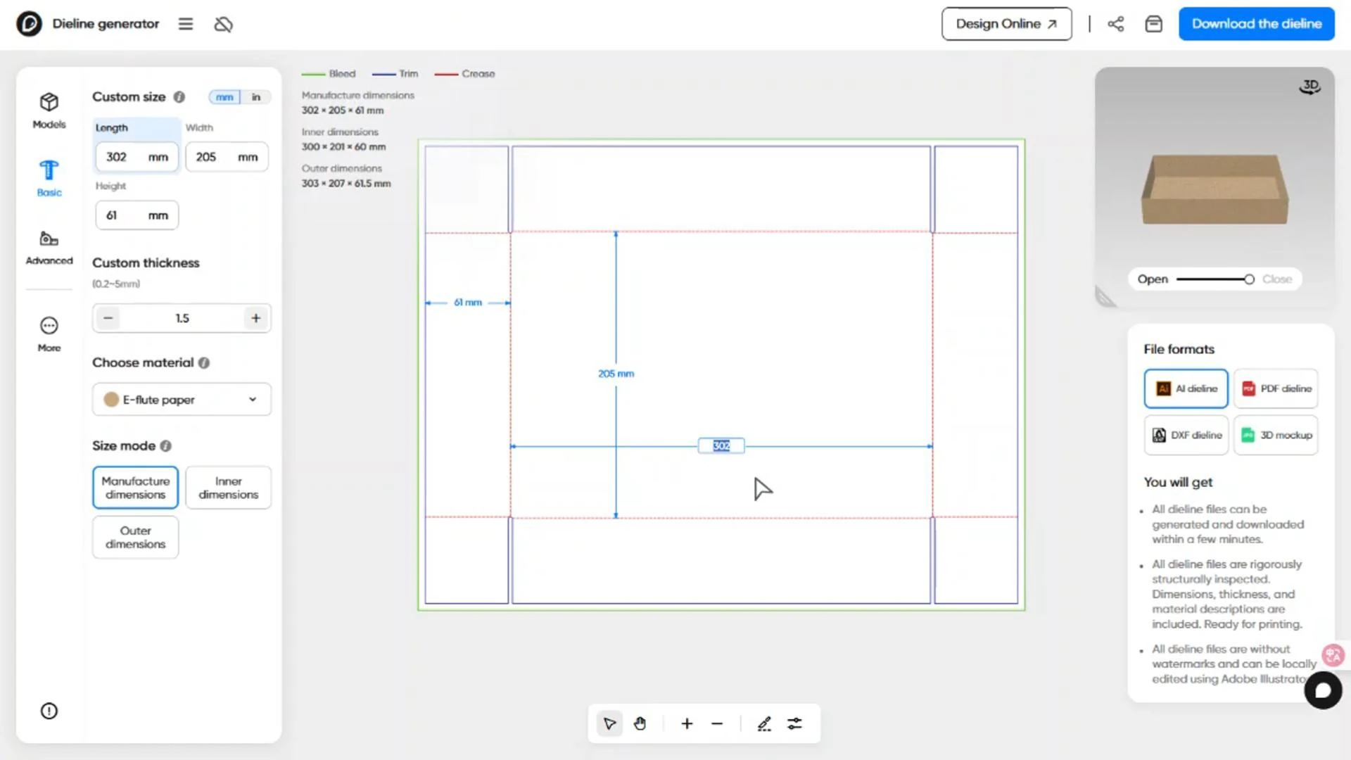The width and height of the screenshot is (1351, 760).
Task: Open the archive box icon in the header
Action: 1153,24
